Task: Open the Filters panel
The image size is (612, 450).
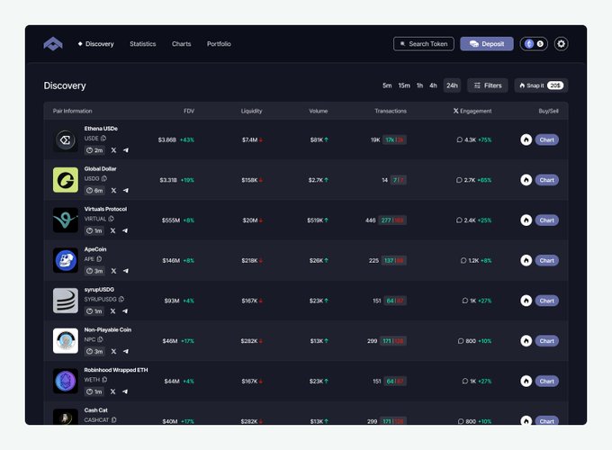Action: tap(488, 85)
